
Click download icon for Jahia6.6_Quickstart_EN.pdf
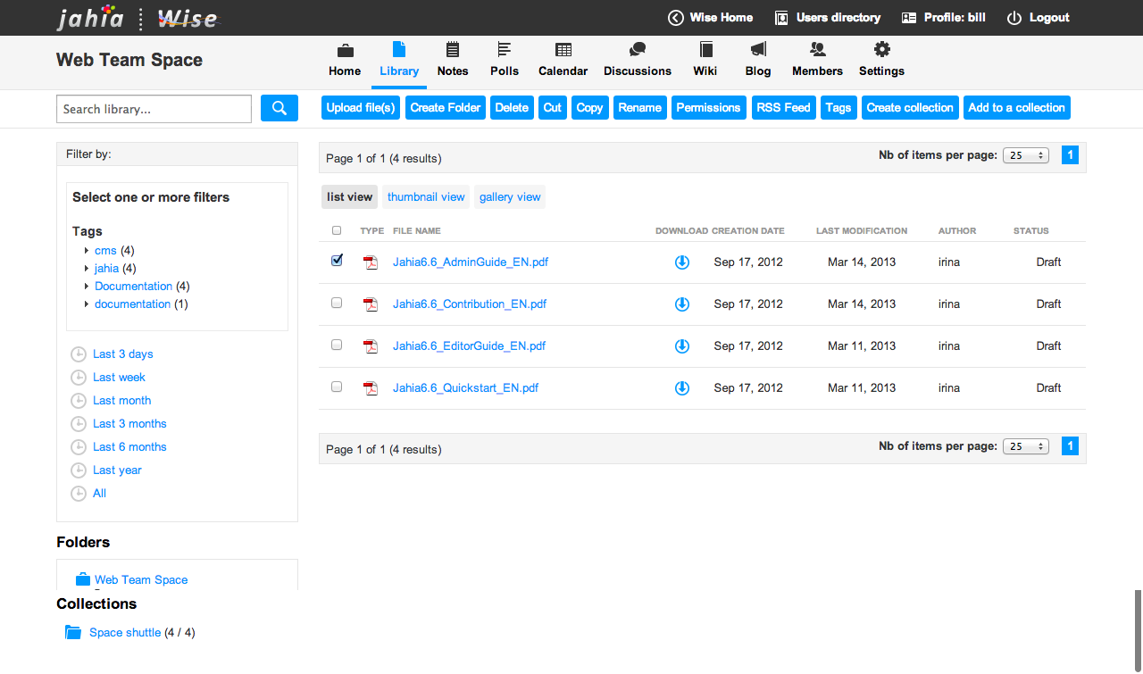click(681, 388)
